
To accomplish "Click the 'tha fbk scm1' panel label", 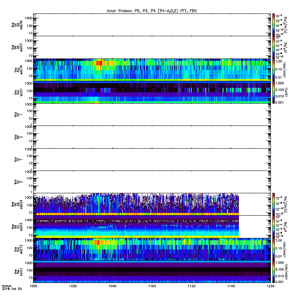I will tap(18, 92).
